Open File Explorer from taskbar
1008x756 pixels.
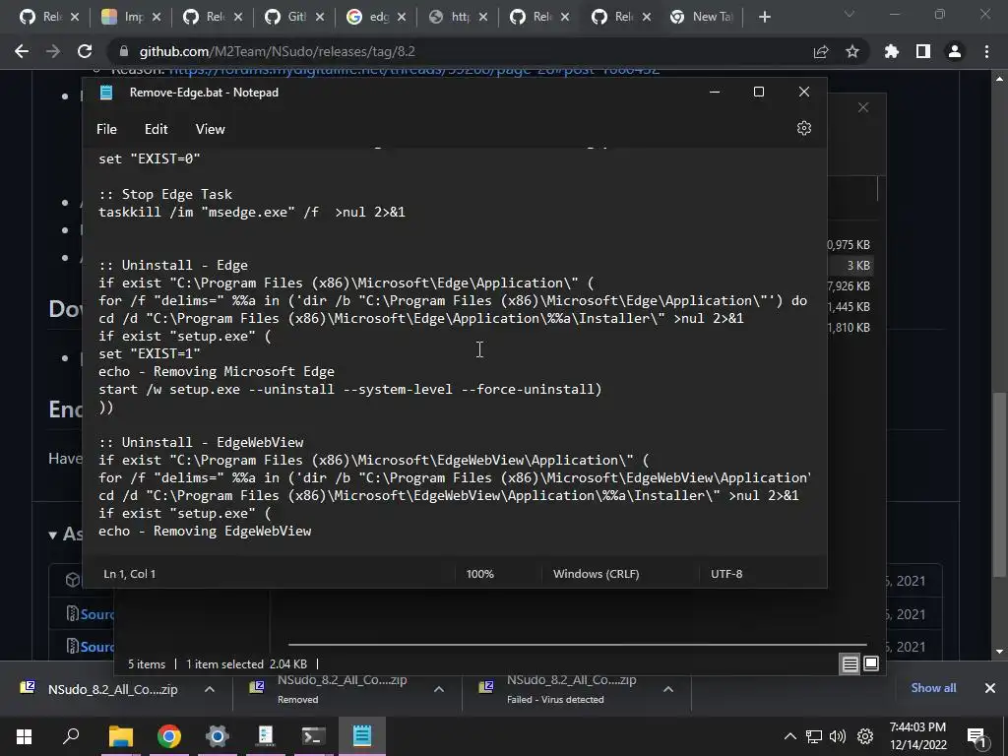pos(121,736)
